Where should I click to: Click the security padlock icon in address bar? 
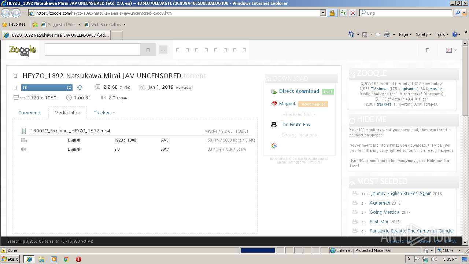pyautogui.click(x=332, y=13)
